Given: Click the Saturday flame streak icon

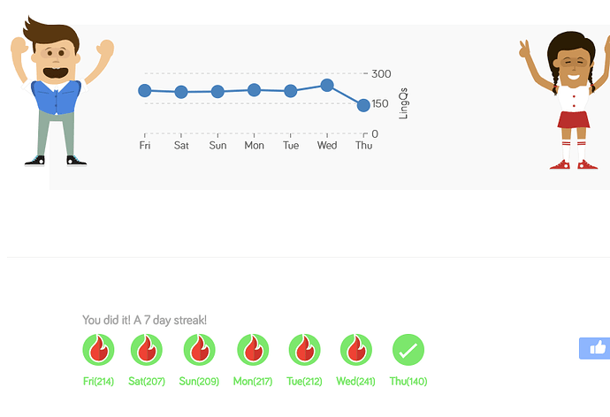Looking at the screenshot, I should coord(147,350).
